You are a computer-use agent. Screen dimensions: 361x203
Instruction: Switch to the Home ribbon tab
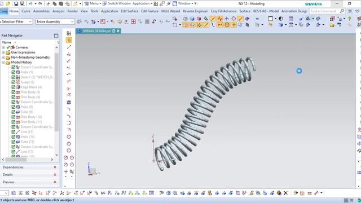click(14, 11)
